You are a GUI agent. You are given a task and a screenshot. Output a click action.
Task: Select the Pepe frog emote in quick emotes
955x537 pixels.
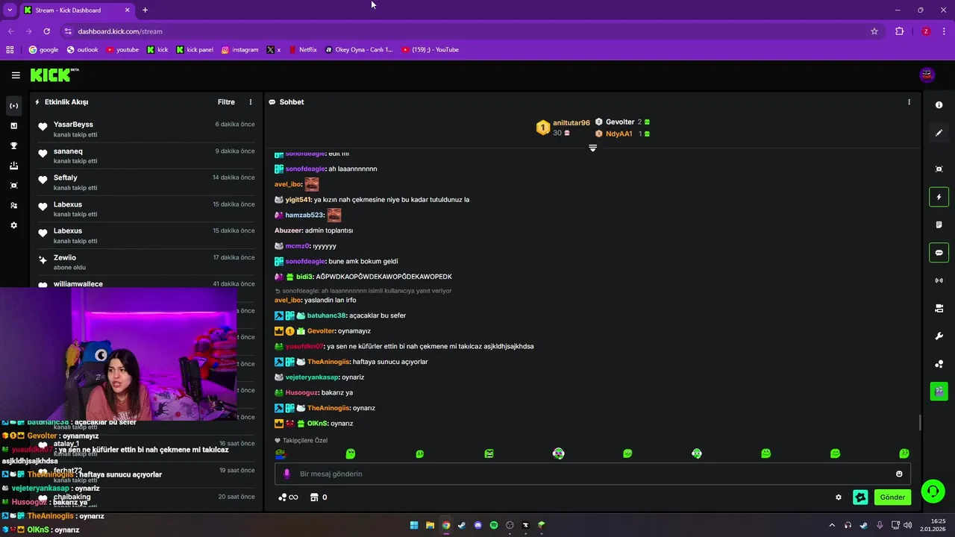281,453
